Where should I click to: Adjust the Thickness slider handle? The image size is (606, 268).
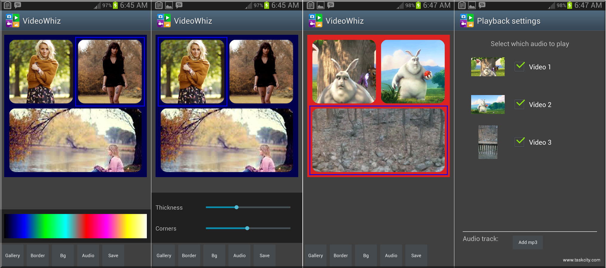(x=236, y=207)
